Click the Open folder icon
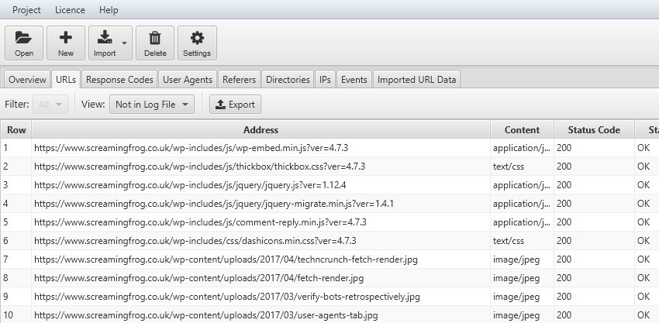The image size is (659, 323). click(x=24, y=42)
